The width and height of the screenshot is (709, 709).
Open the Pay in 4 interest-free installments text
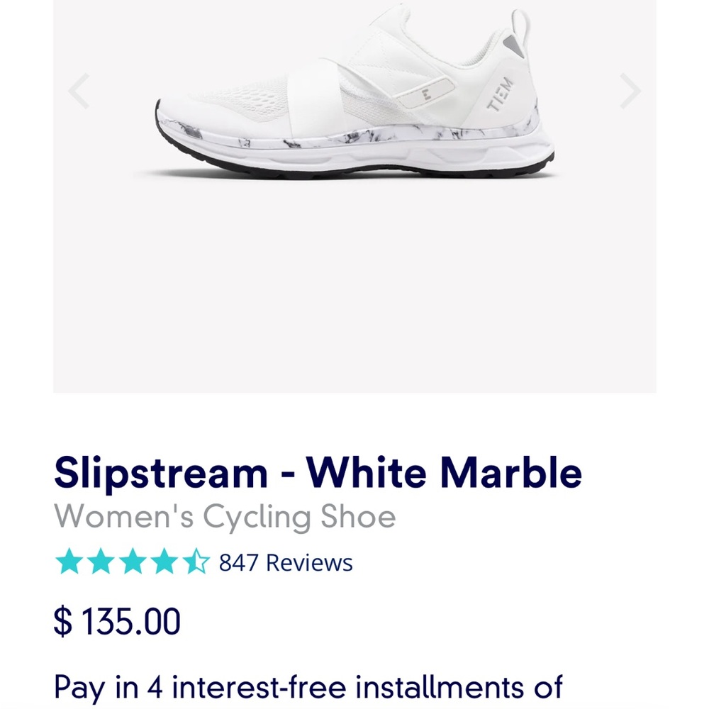point(308,687)
